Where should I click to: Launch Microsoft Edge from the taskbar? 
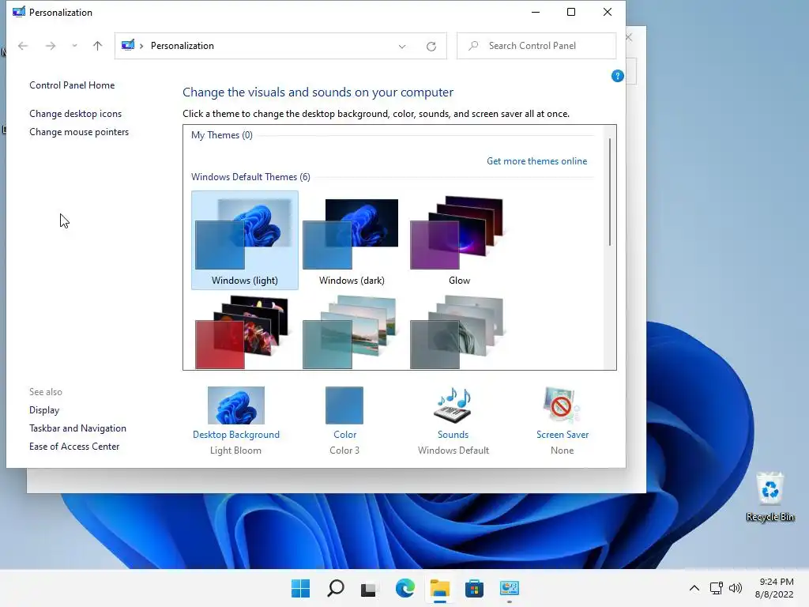pos(404,588)
